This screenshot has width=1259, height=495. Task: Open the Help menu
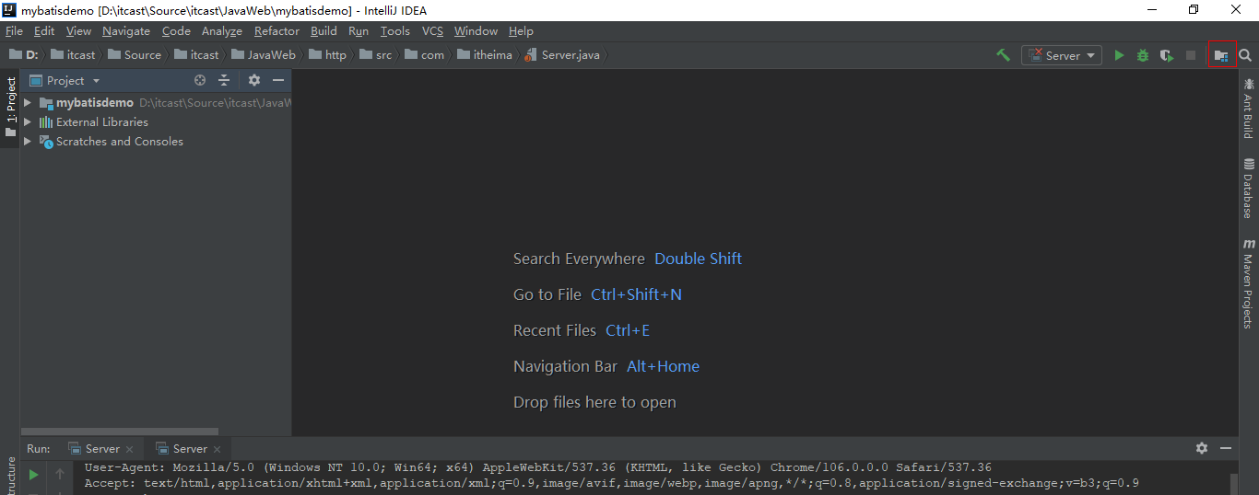click(x=521, y=31)
